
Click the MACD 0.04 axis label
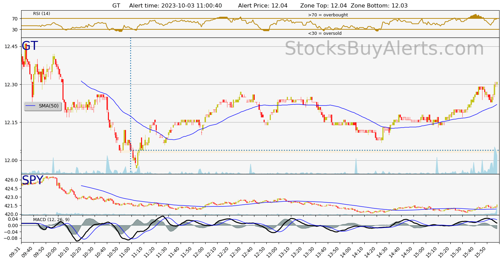coord(13,219)
